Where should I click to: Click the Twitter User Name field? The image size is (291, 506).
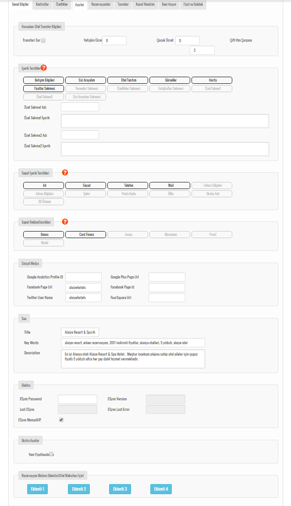tap(84, 298)
